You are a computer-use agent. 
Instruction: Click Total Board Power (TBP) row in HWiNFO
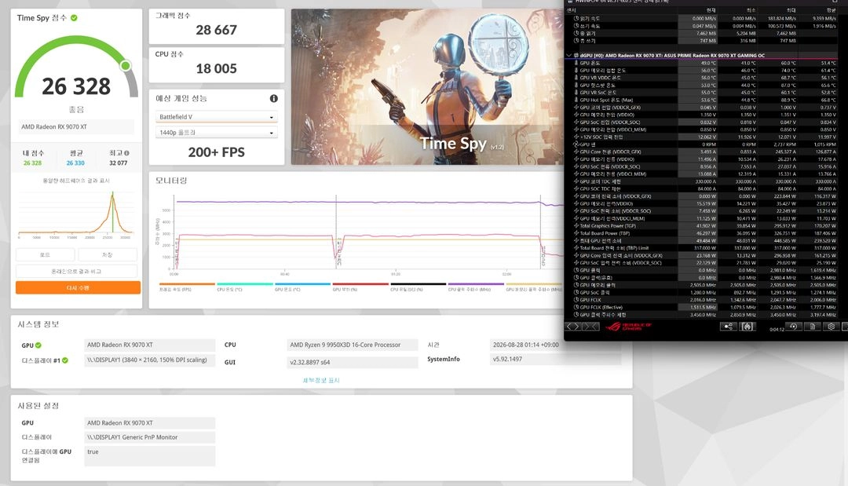pos(706,233)
